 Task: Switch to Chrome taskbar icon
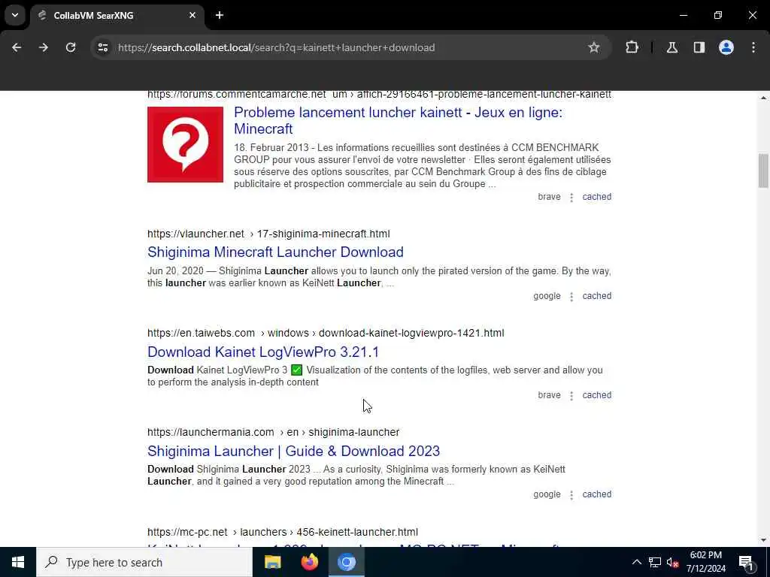point(346,562)
